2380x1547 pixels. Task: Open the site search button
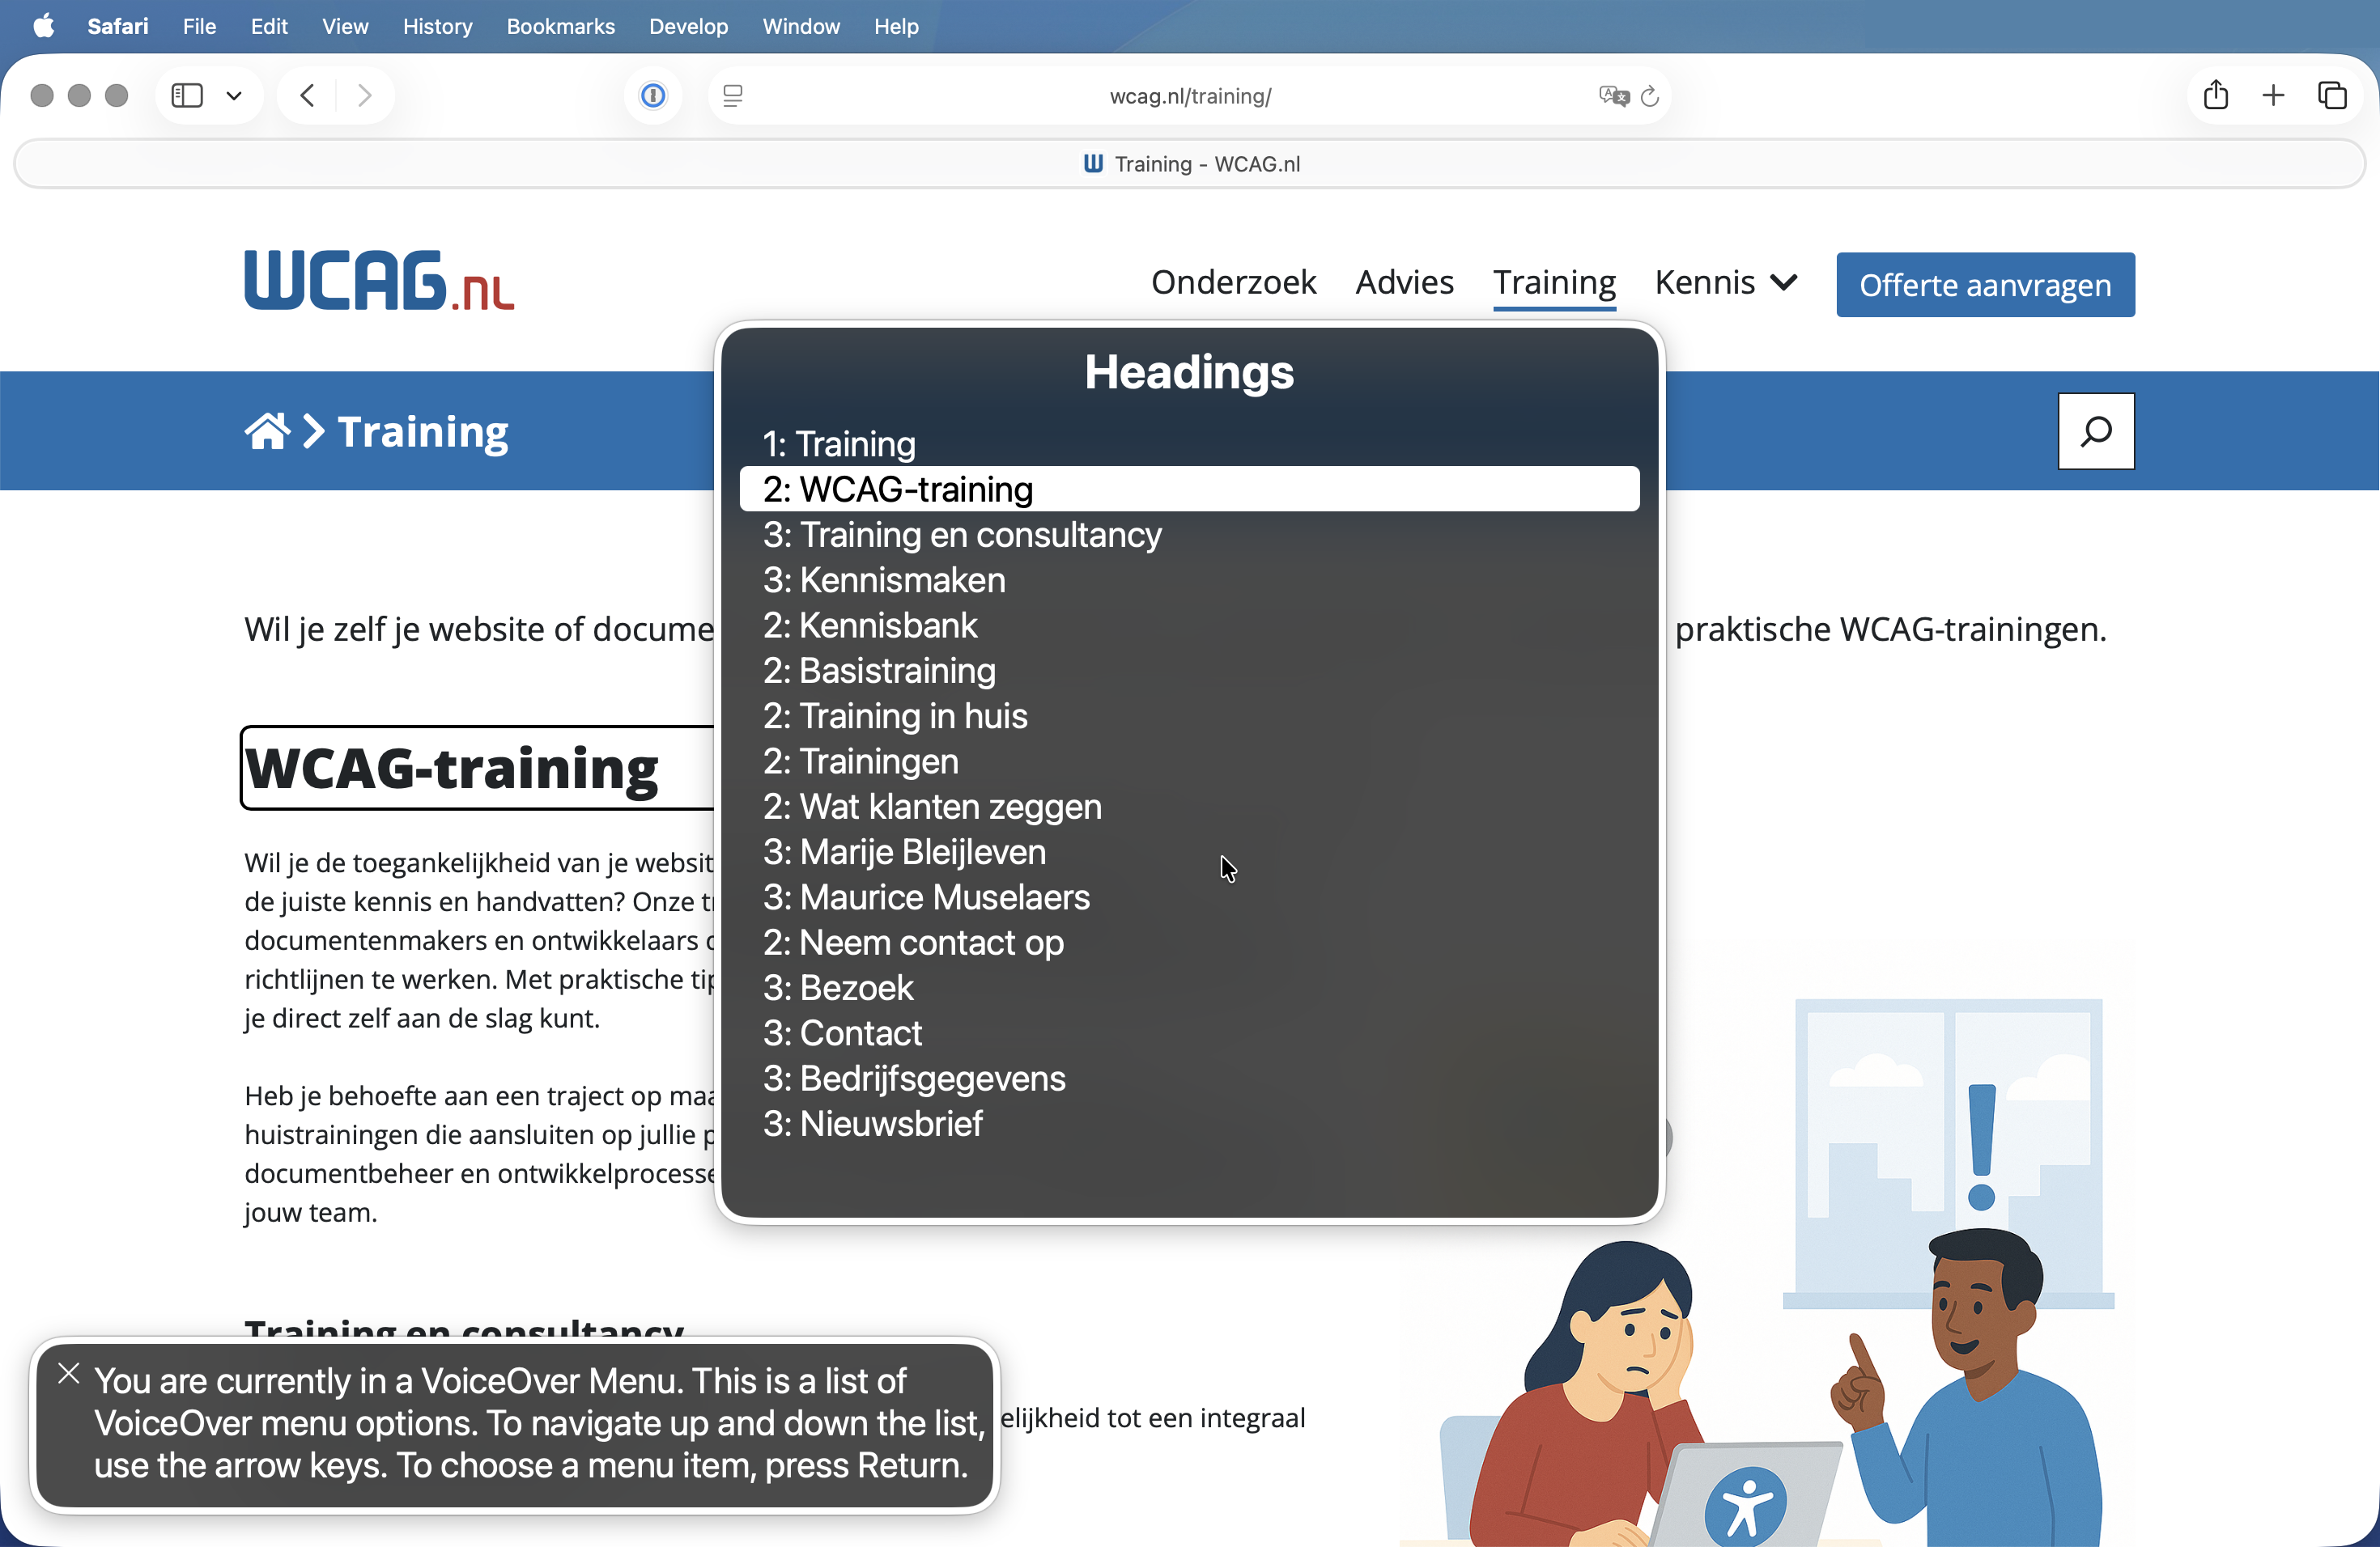click(x=2096, y=430)
